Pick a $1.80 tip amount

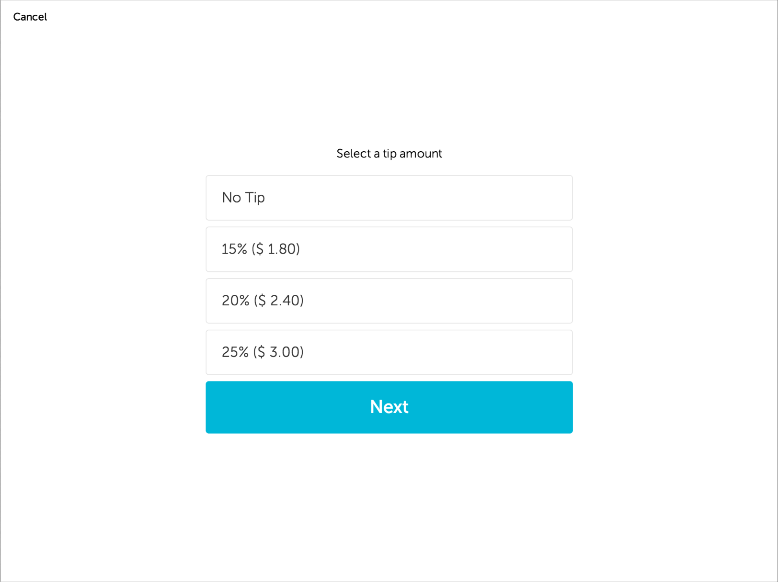coord(389,249)
